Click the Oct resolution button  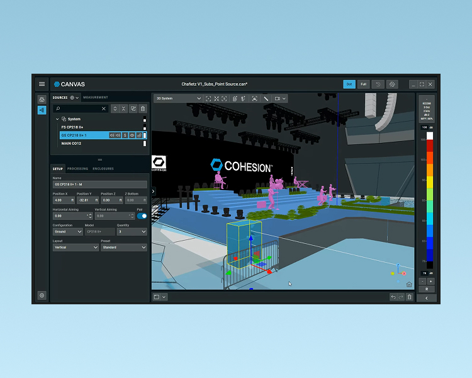(349, 84)
